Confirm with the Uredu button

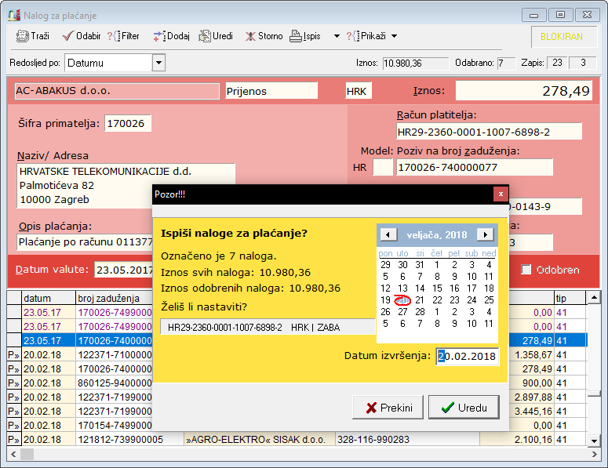coord(464,408)
